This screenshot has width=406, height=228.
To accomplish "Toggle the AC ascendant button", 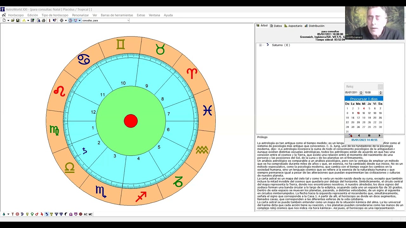I will click(x=86, y=214).
